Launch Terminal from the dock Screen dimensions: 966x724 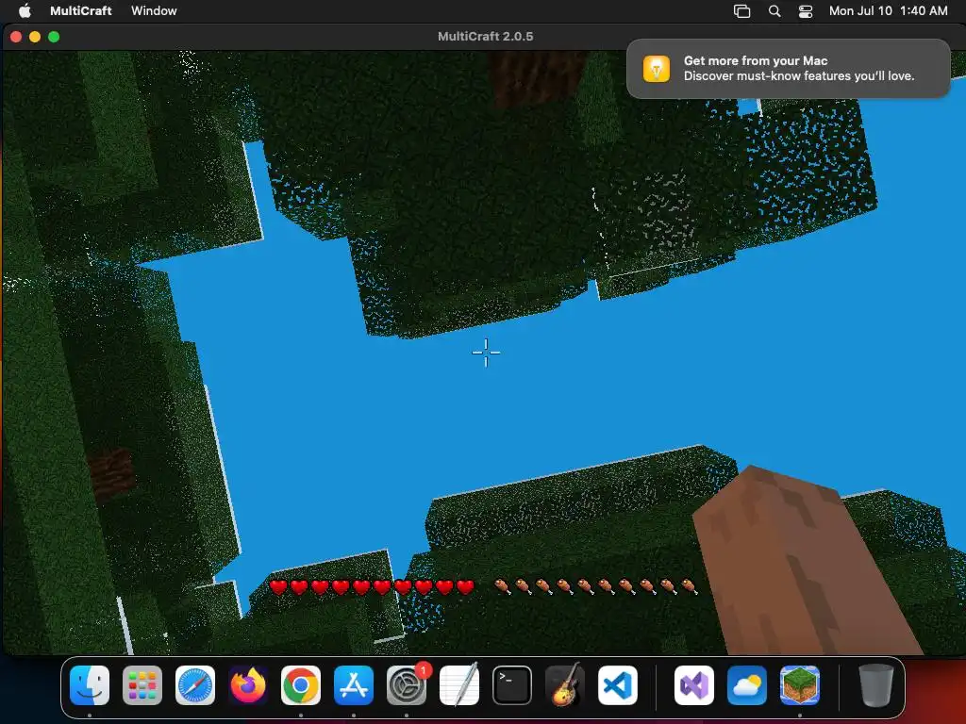512,685
